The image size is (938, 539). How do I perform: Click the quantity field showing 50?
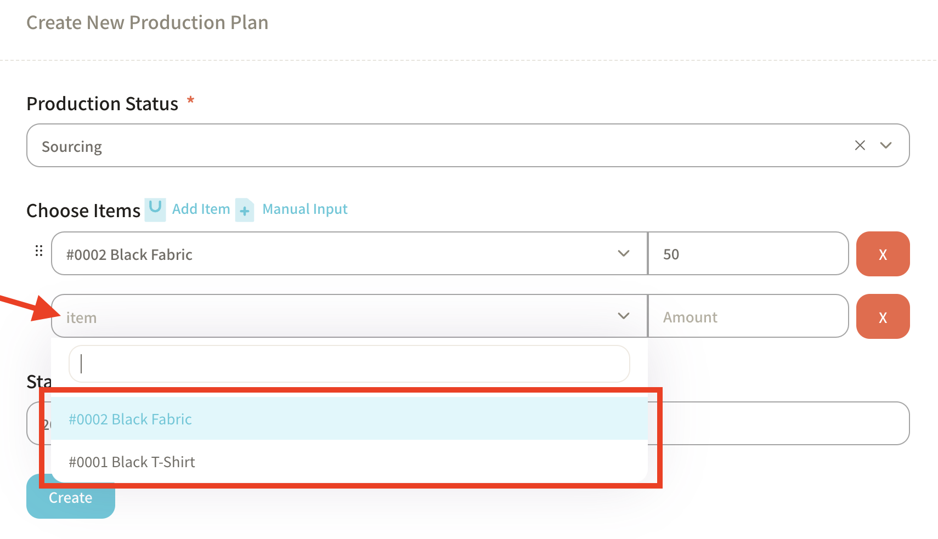(x=748, y=254)
